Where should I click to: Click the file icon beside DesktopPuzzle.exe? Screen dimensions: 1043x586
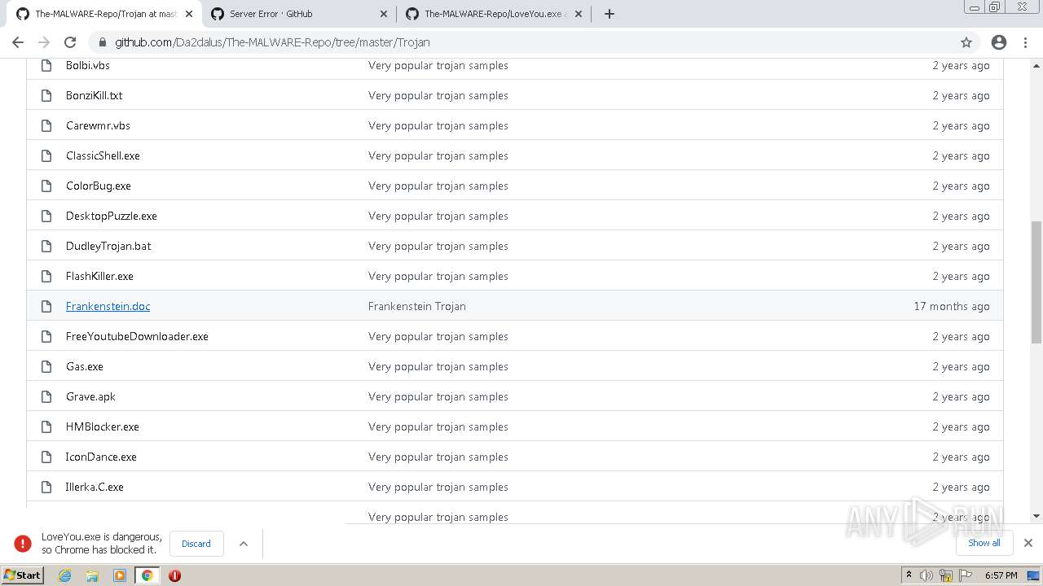tap(46, 216)
